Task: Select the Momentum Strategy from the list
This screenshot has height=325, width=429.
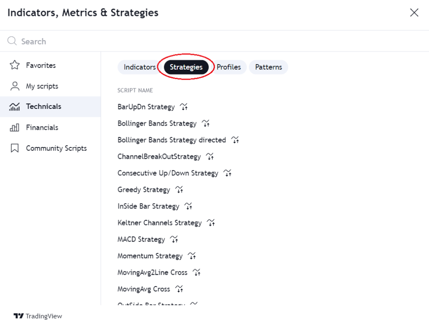Action: coord(150,255)
